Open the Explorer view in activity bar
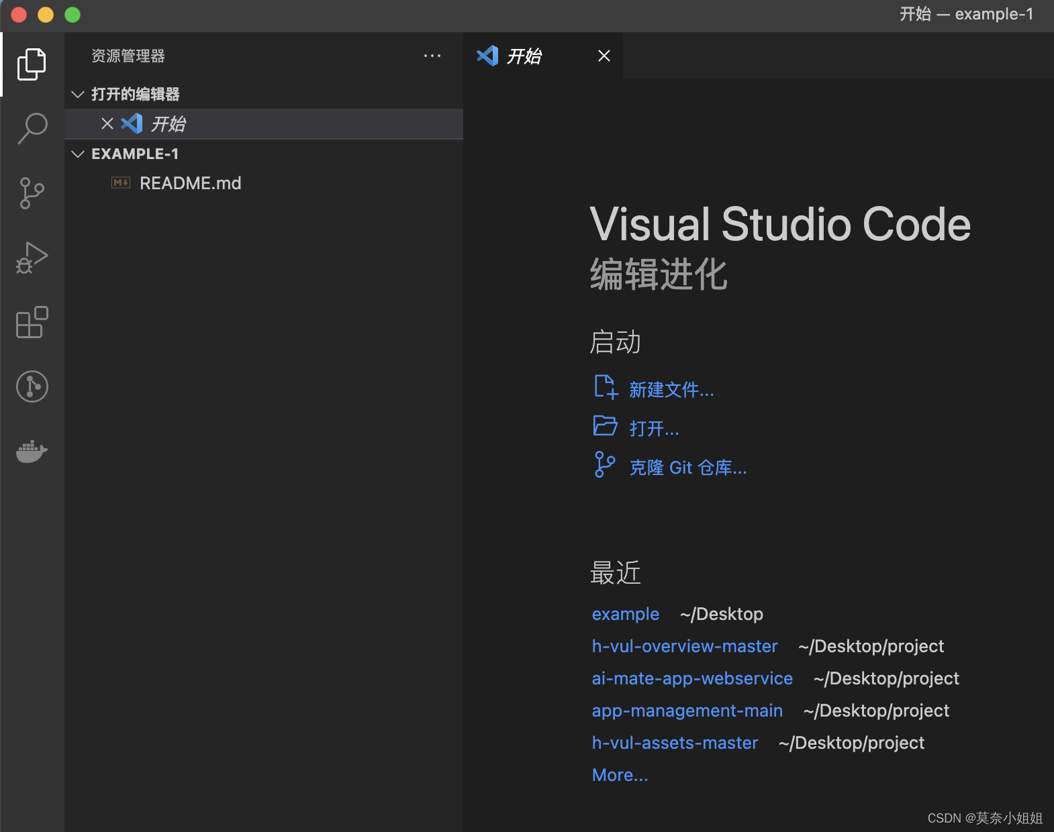The width and height of the screenshot is (1054, 832). pyautogui.click(x=32, y=64)
